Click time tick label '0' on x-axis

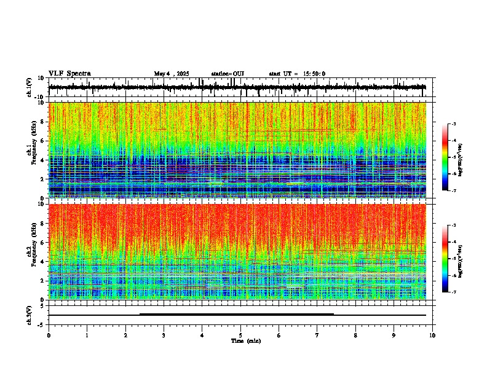(x=49, y=335)
